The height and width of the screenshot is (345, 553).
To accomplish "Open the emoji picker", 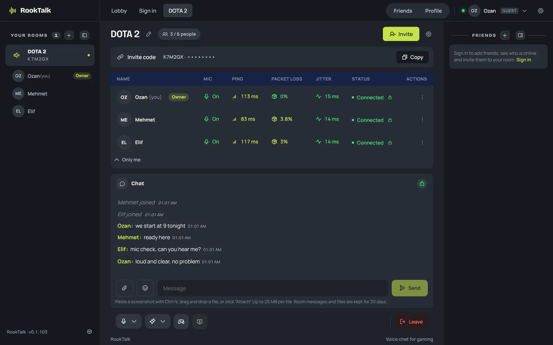I will 145,288.
